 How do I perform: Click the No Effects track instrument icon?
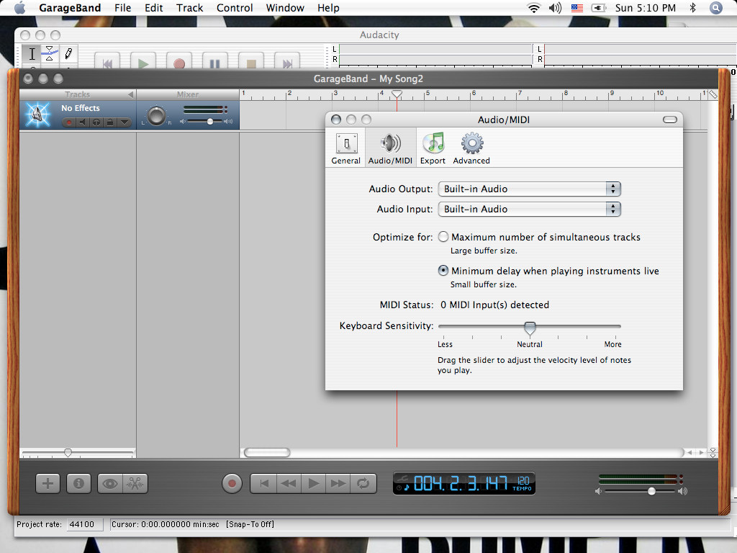[x=37, y=114]
